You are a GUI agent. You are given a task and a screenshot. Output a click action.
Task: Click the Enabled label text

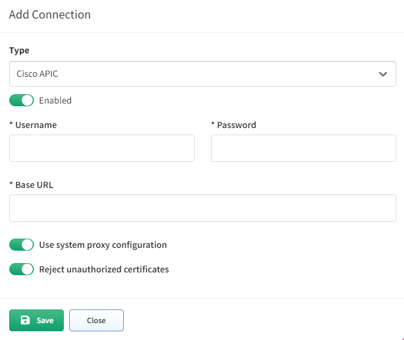pyautogui.click(x=56, y=100)
